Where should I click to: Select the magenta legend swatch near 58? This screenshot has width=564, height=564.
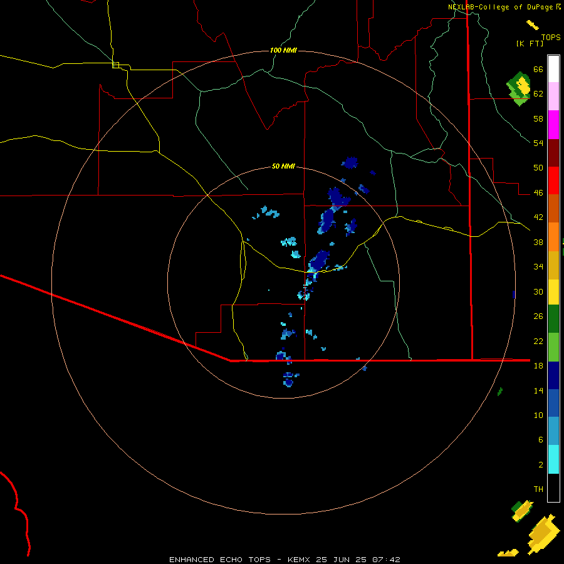(553, 125)
